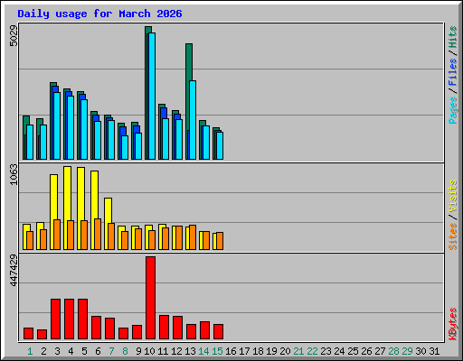Click the 447429 axis maximum label
Screen dimensions: 463x361
click(x=14, y=271)
